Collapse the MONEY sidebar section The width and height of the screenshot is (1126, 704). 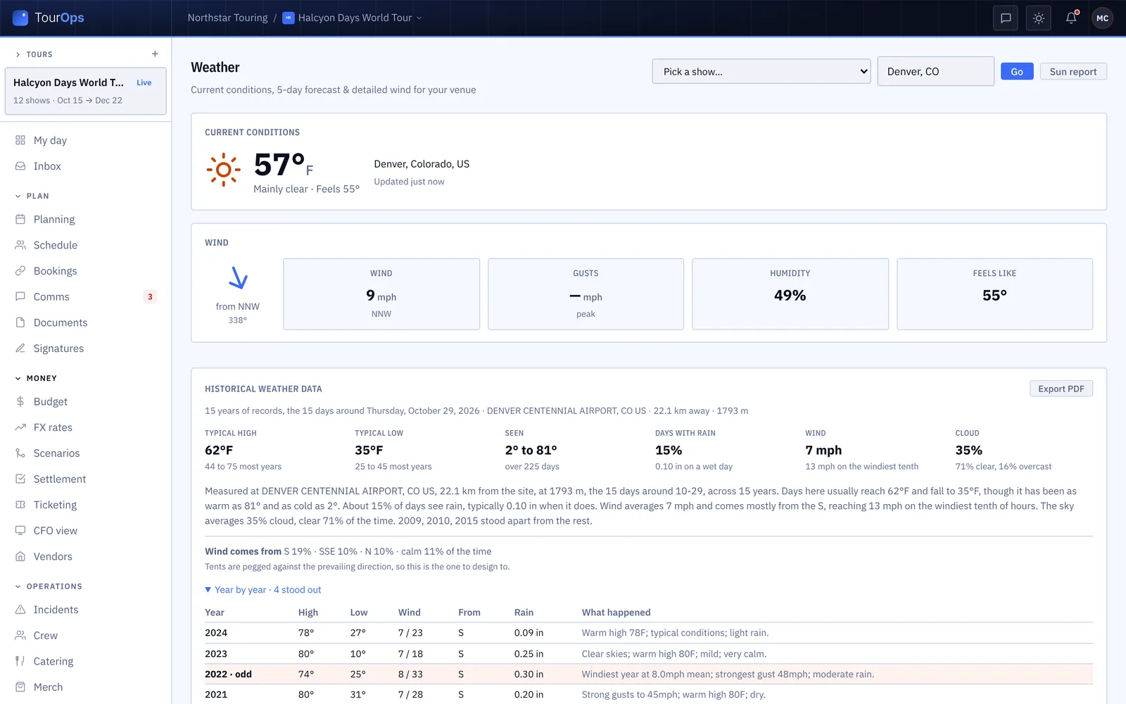tap(36, 378)
